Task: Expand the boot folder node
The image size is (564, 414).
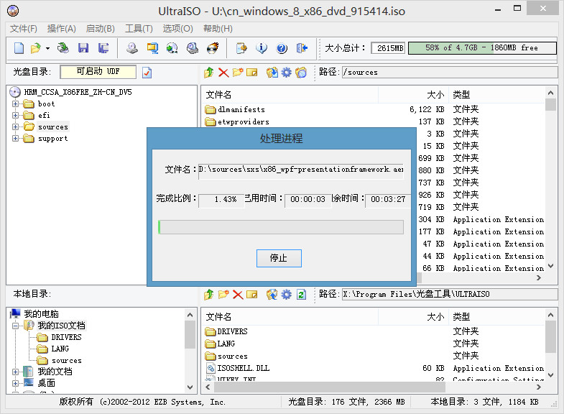Action: [x=15, y=104]
